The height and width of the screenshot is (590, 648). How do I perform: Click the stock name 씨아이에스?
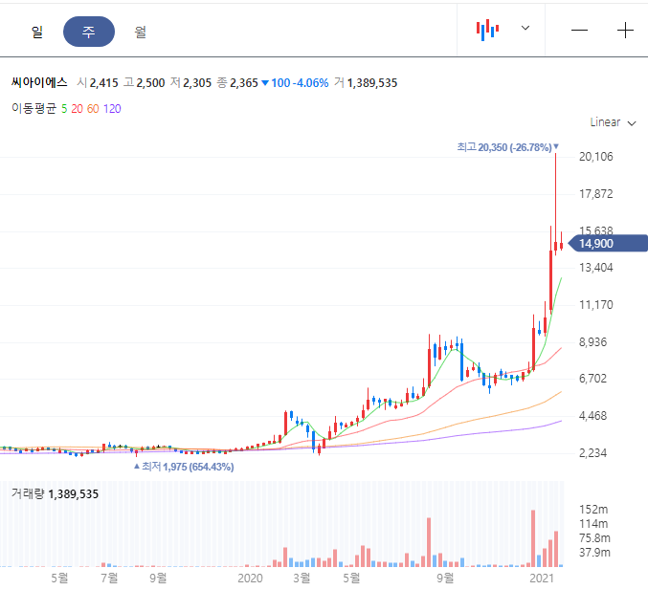pos(39,82)
